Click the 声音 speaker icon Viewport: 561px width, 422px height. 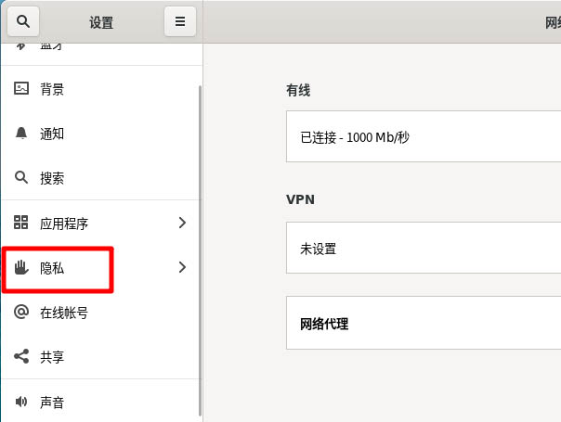[x=22, y=403]
